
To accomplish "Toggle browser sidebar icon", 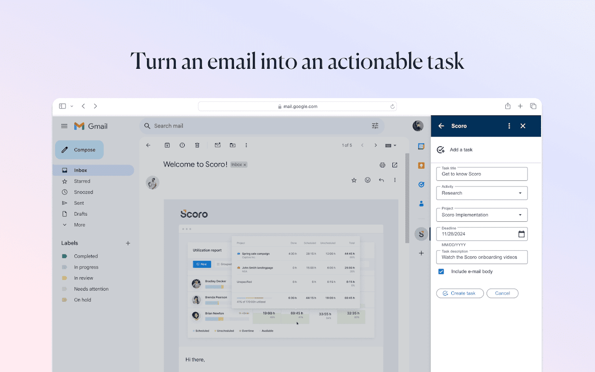I will coord(62,106).
